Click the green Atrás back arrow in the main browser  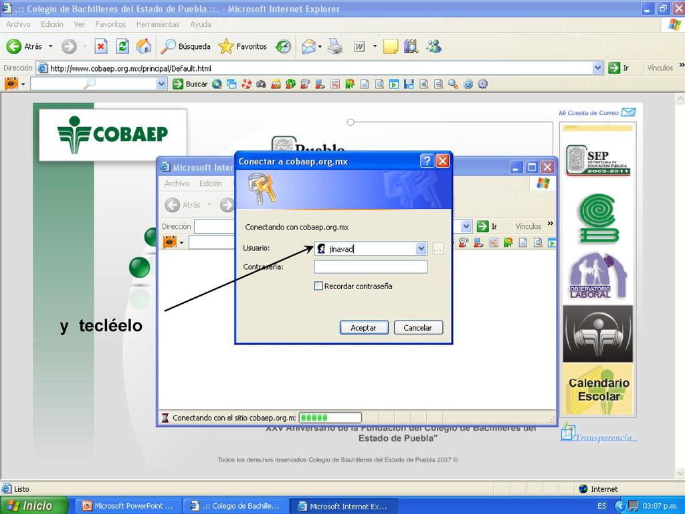pos(13,46)
